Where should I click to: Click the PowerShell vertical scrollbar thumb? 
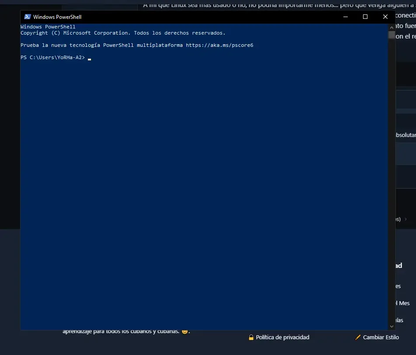(392, 35)
